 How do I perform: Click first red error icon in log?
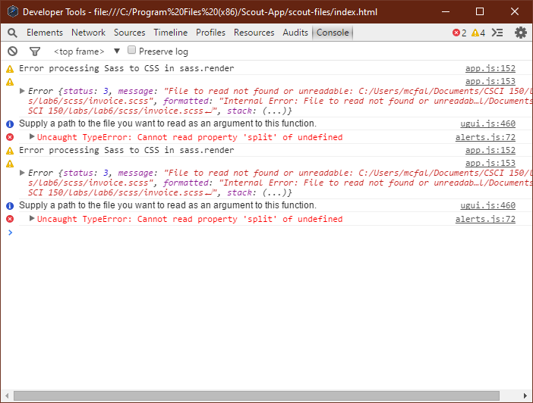click(x=10, y=137)
